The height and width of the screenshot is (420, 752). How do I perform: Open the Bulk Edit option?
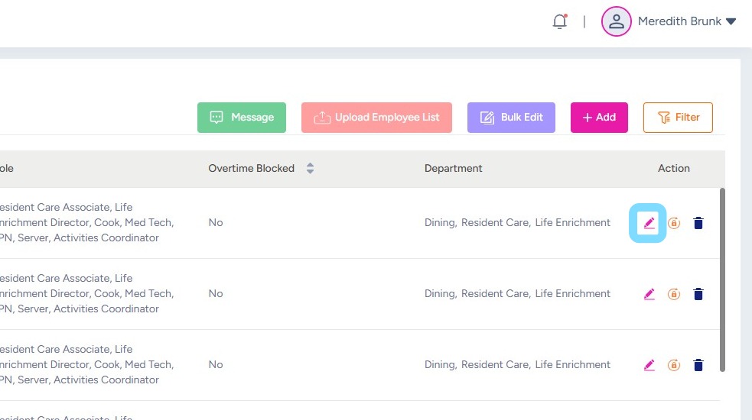(511, 118)
